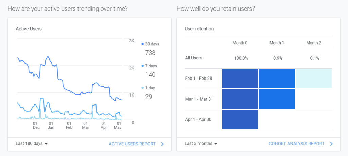This screenshot has width=348, height=156.
Task: Click the arrow next to Active Users Report
Action: 162,144
